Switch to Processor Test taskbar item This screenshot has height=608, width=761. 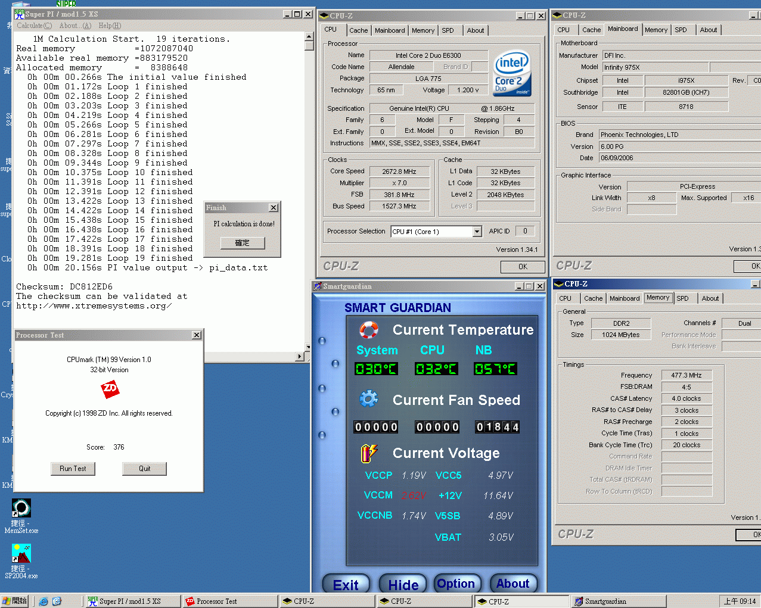(x=230, y=601)
